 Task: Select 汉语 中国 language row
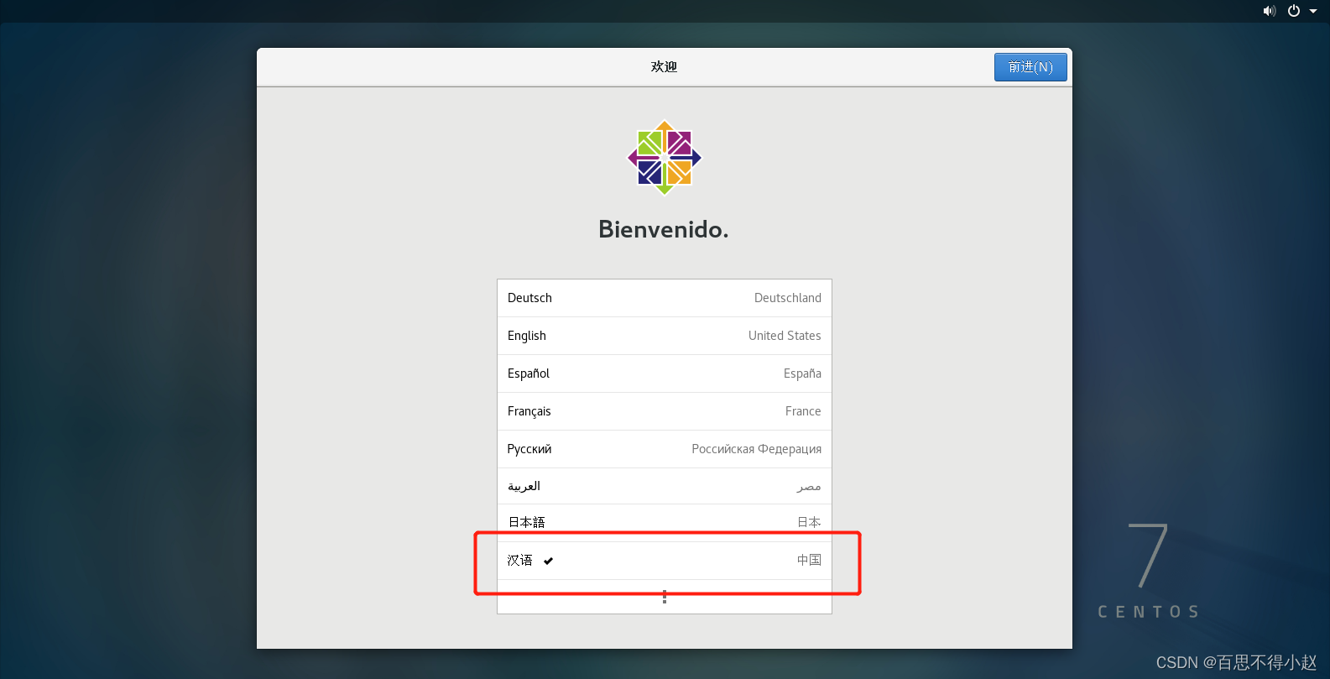665,560
